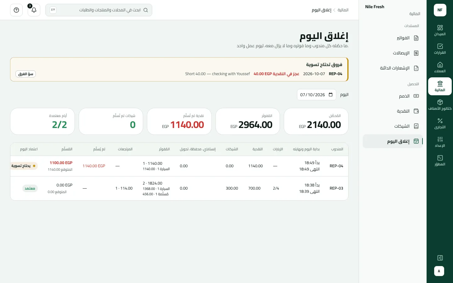Click the 1100.00 EGP delivered amount
The image size is (453, 283).
pyautogui.click(x=61, y=163)
